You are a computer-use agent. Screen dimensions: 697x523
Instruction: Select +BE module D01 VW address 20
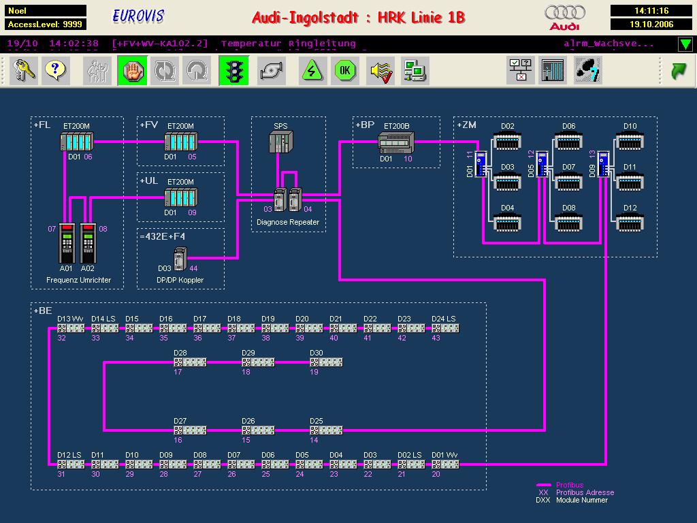[x=445, y=464]
